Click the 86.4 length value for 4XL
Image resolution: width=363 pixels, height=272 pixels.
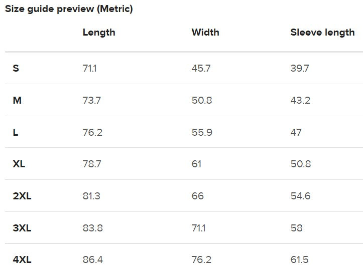(92, 259)
